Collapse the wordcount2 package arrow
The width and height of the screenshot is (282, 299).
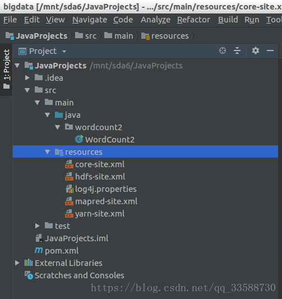(58, 127)
